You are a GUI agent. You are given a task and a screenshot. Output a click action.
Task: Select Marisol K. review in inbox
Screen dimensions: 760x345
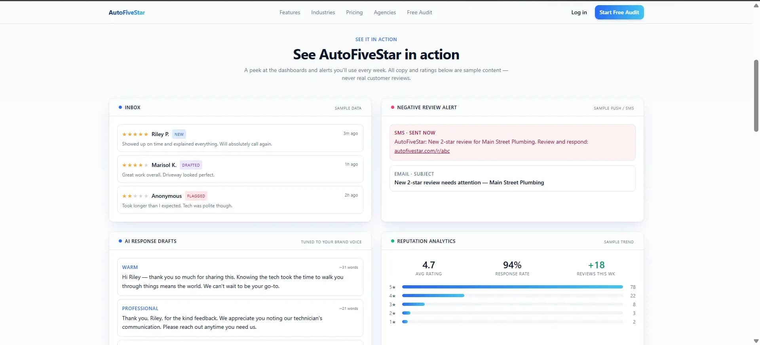coord(240,169)
